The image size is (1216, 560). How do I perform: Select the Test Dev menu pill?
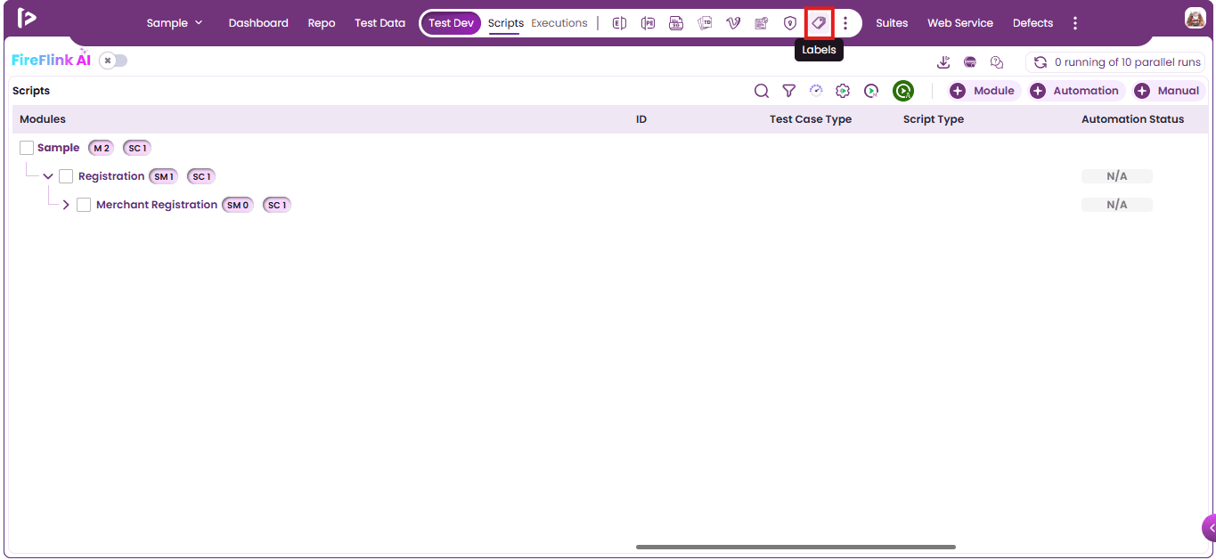coord(452,23)
